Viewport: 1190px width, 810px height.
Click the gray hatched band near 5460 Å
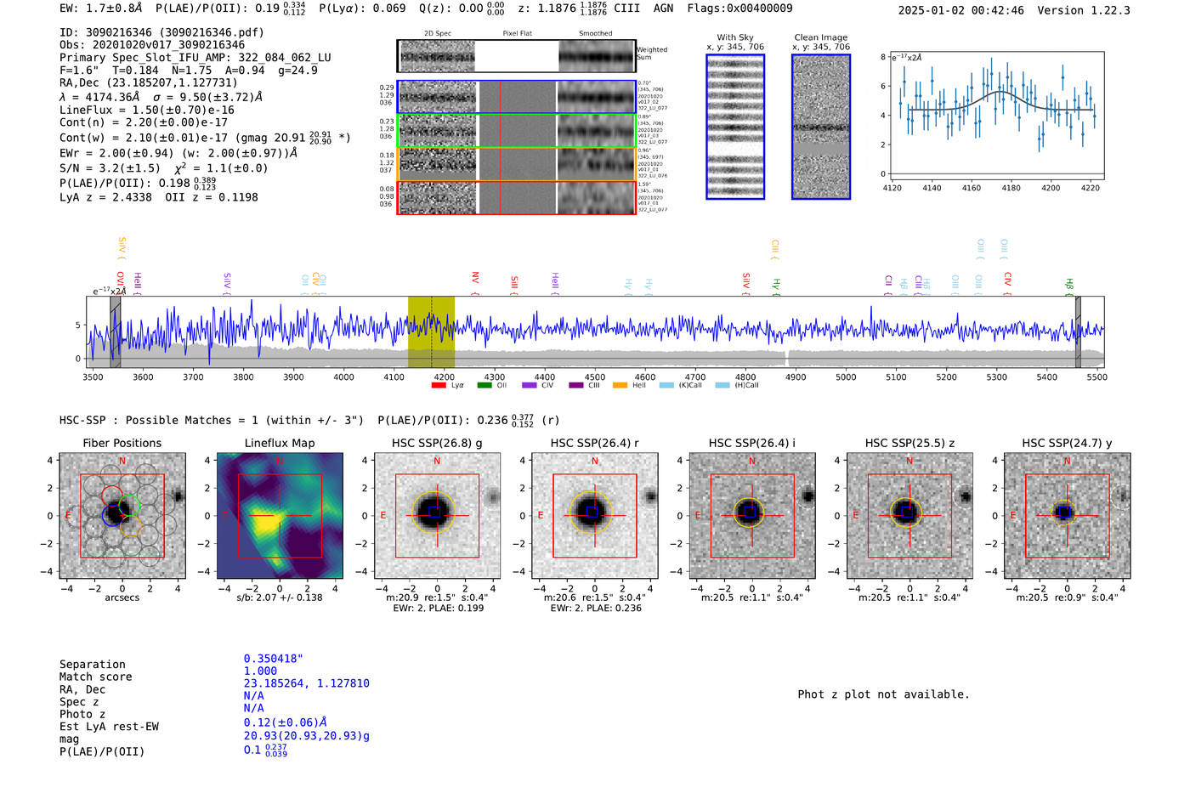[1077, 331]
